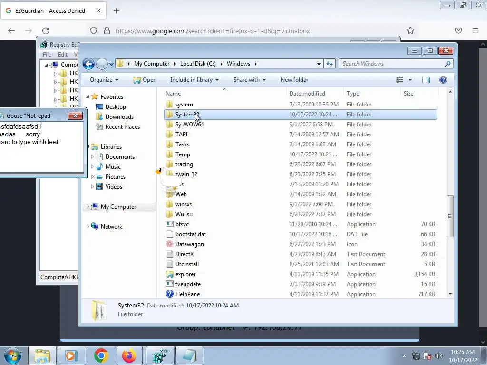Screen dimensions: 487x365
Task: Expand the Videos library arrow
Action: point(92,186)
